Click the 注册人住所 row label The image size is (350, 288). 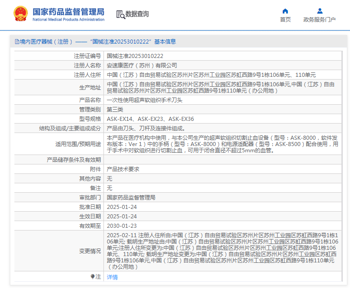(87, 75)
